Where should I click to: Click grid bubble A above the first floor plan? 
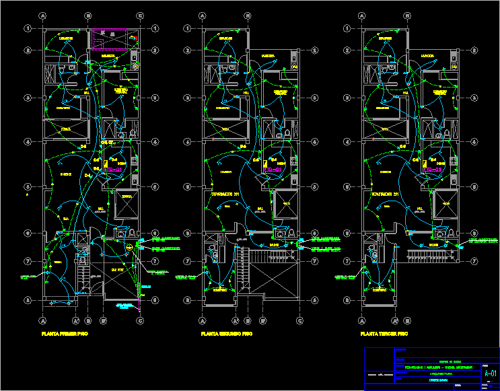42,15
